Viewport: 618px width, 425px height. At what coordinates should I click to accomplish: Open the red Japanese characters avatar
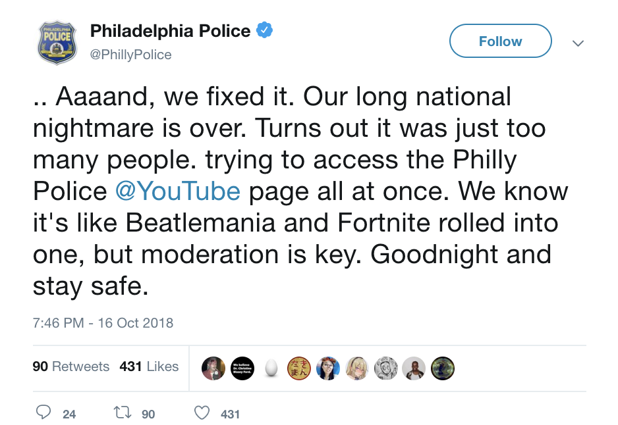(x=299, y=369)
